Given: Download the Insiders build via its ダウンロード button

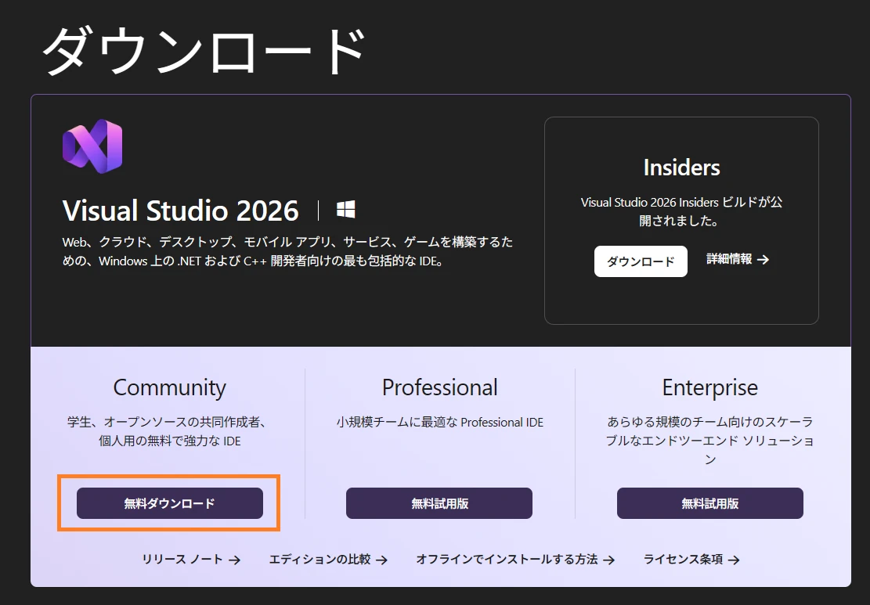Looking at the screenshot, I should (x=641, y=261).
